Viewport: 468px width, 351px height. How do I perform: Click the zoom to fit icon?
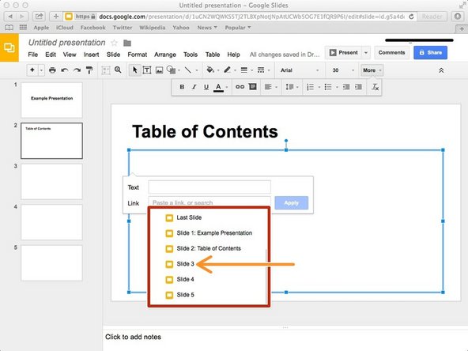[x=106, y=70]
